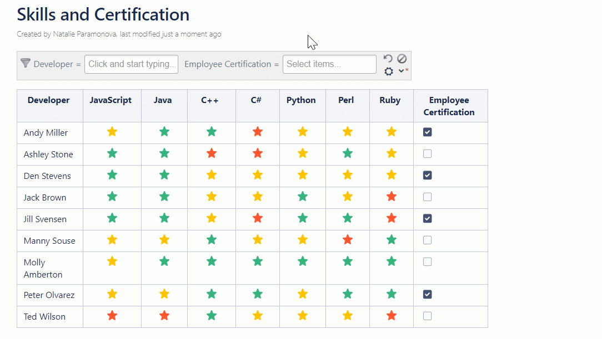Check Ted Wilson's certification checkbox
Viewport: 602px width, 339px height.
[x=428, y=316]
